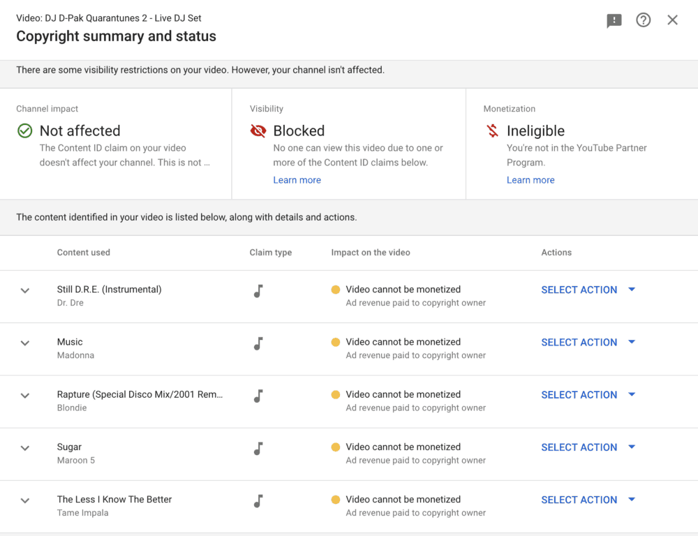
Task: Click music note icon for Madonna's Music
Action: pyautogui.click(x=258, y=343)
